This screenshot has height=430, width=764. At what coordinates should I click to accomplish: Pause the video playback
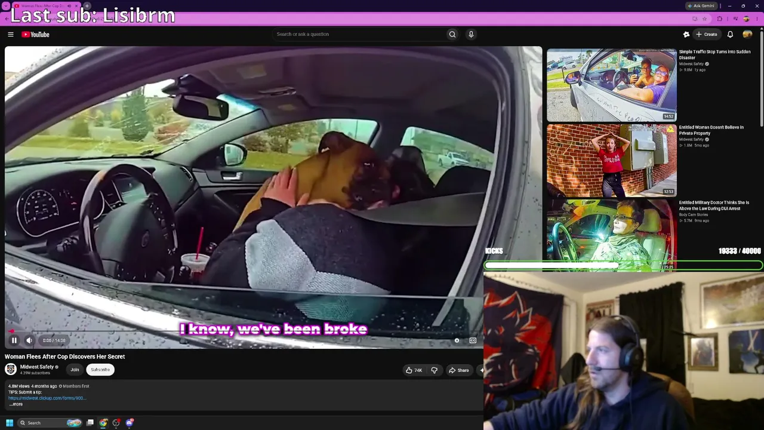click(x=14, y=340)
